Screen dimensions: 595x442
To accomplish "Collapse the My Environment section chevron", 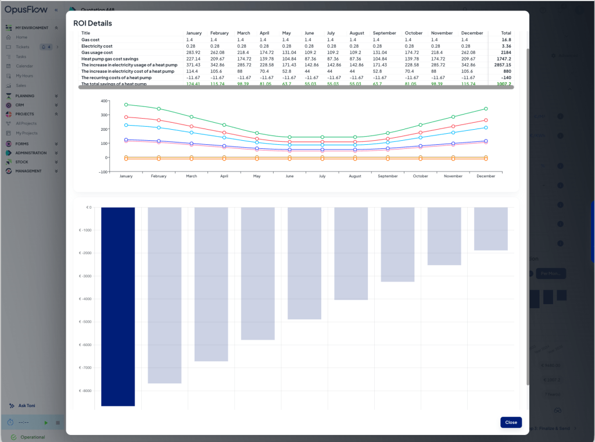I will tap(56, 28).
